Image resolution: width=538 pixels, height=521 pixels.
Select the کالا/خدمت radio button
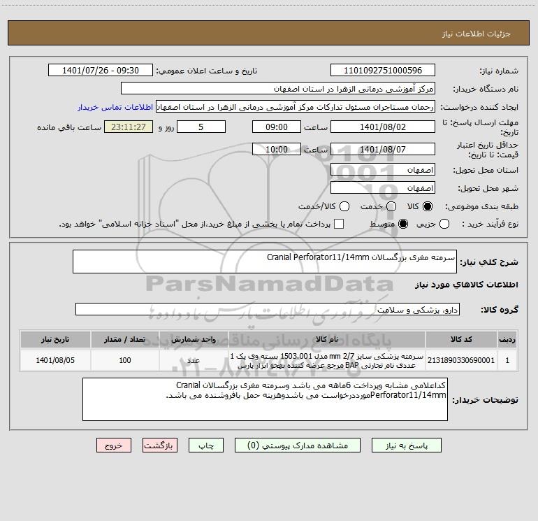tap(344, 206)
